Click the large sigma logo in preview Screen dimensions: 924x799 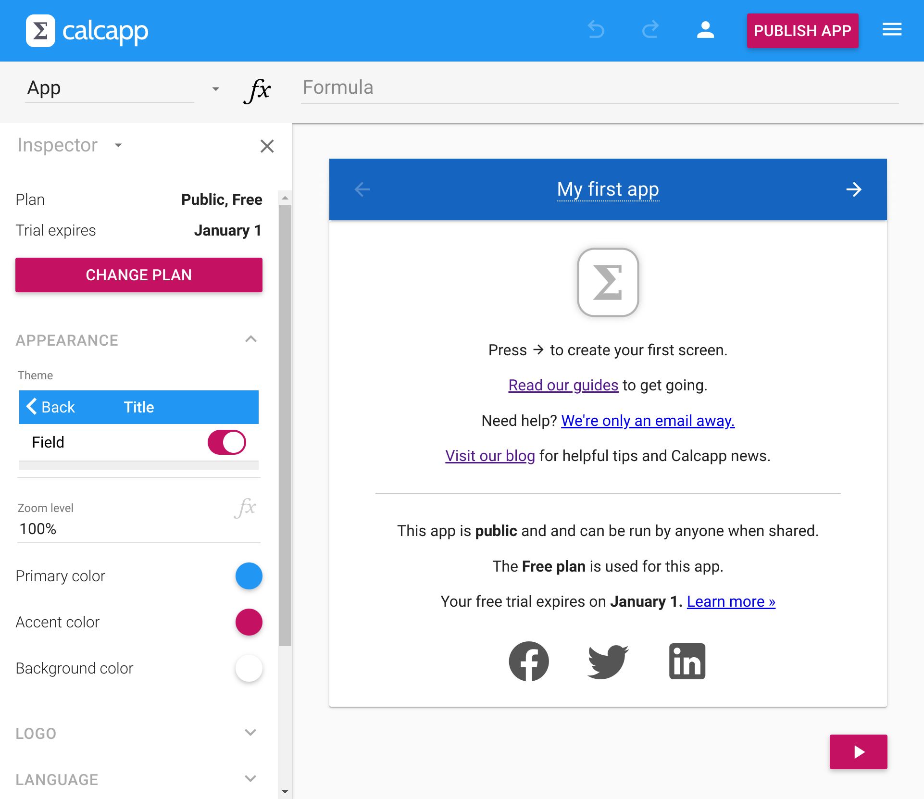(608, 282)
